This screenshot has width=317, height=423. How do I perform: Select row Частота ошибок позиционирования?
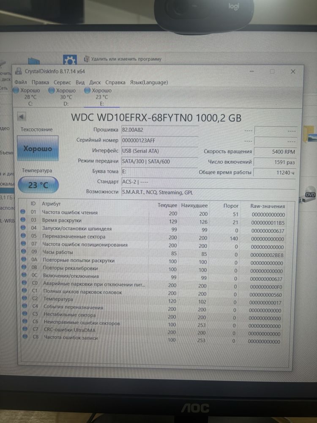pyautogui.click(x=153, y=245)
